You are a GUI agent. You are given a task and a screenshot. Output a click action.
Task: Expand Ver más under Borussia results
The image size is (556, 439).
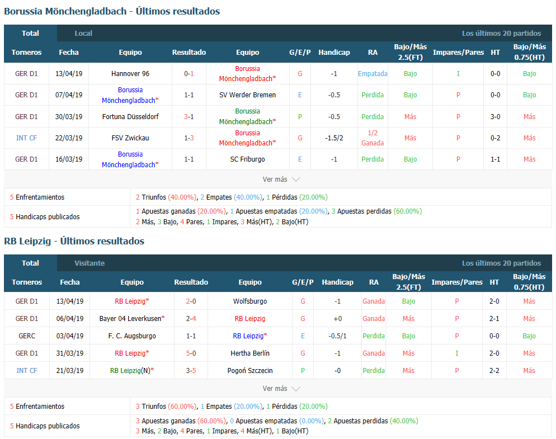pyautogui.click(x=281, y=180)
